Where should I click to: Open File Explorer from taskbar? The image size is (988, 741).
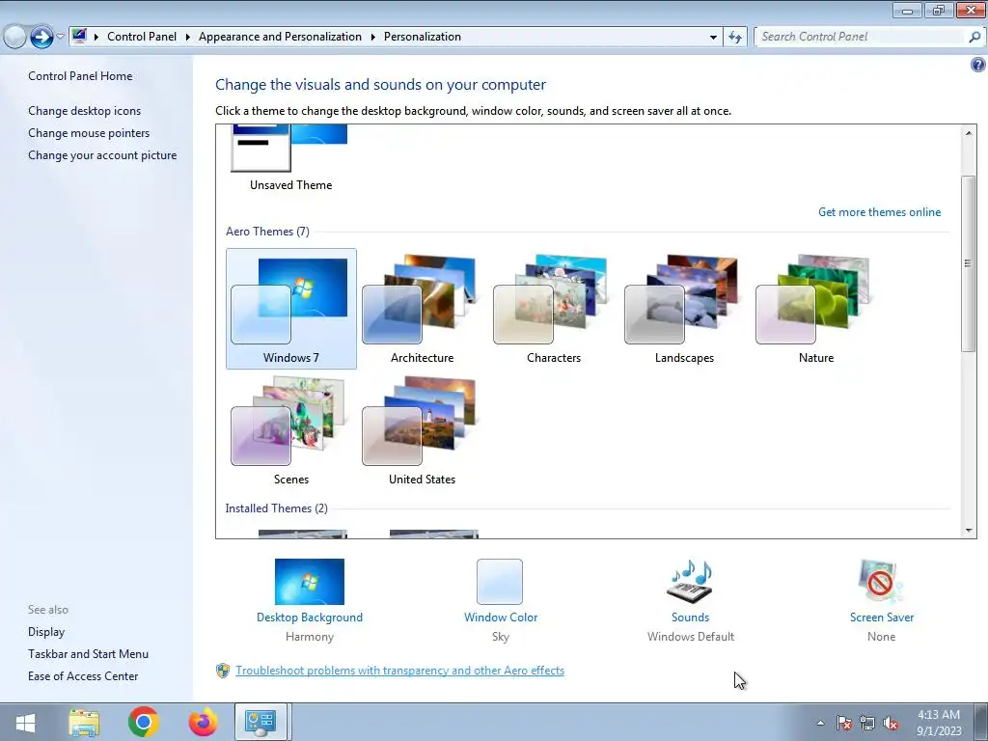pyautogui.click(x=84, y=722)
